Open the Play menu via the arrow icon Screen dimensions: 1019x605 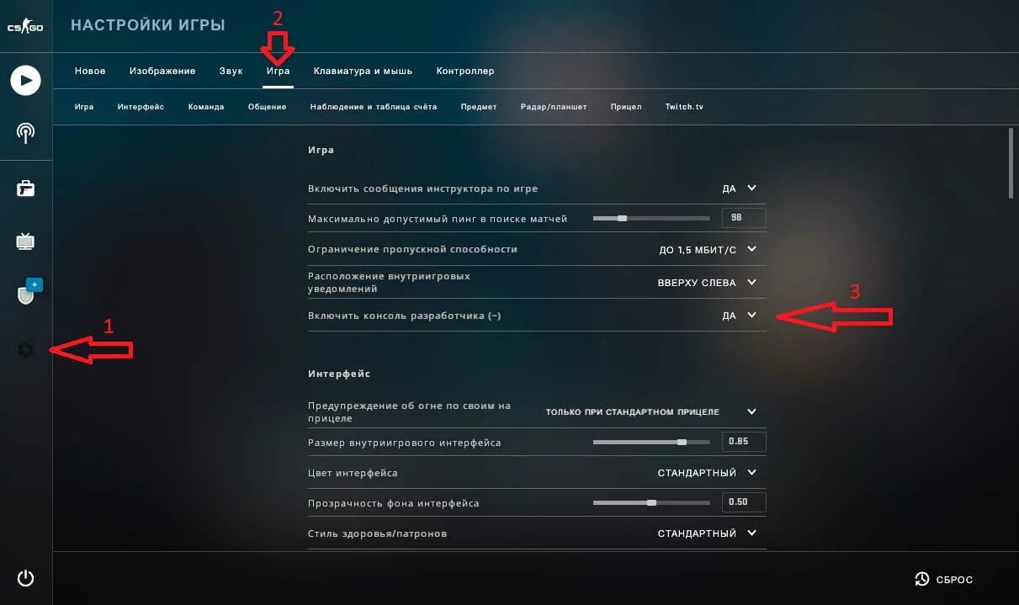(x=25, y=81)
